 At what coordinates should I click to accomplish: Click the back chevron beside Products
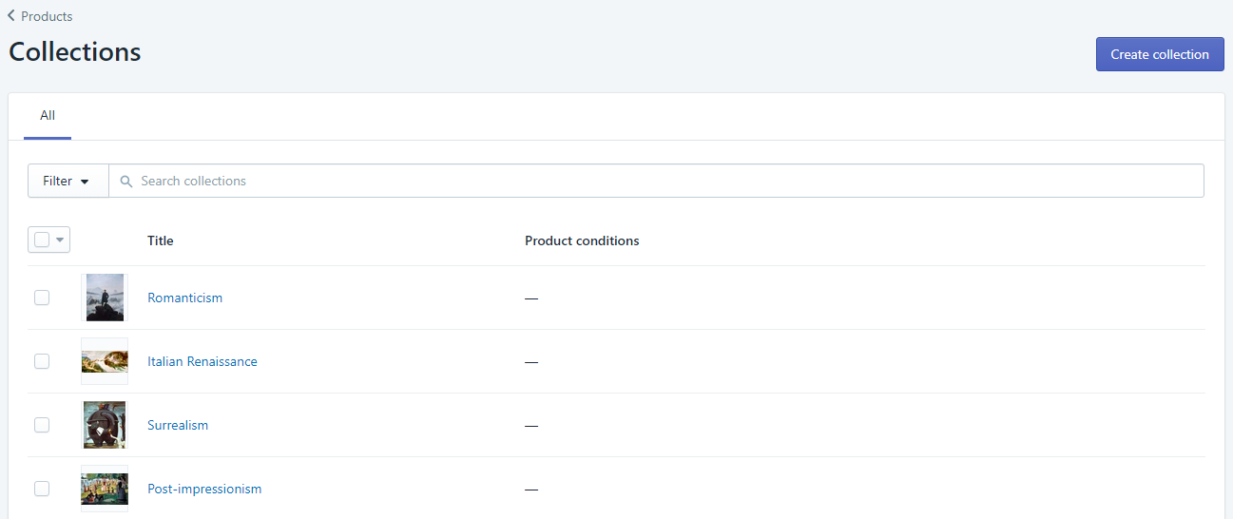tap(11, 16)
